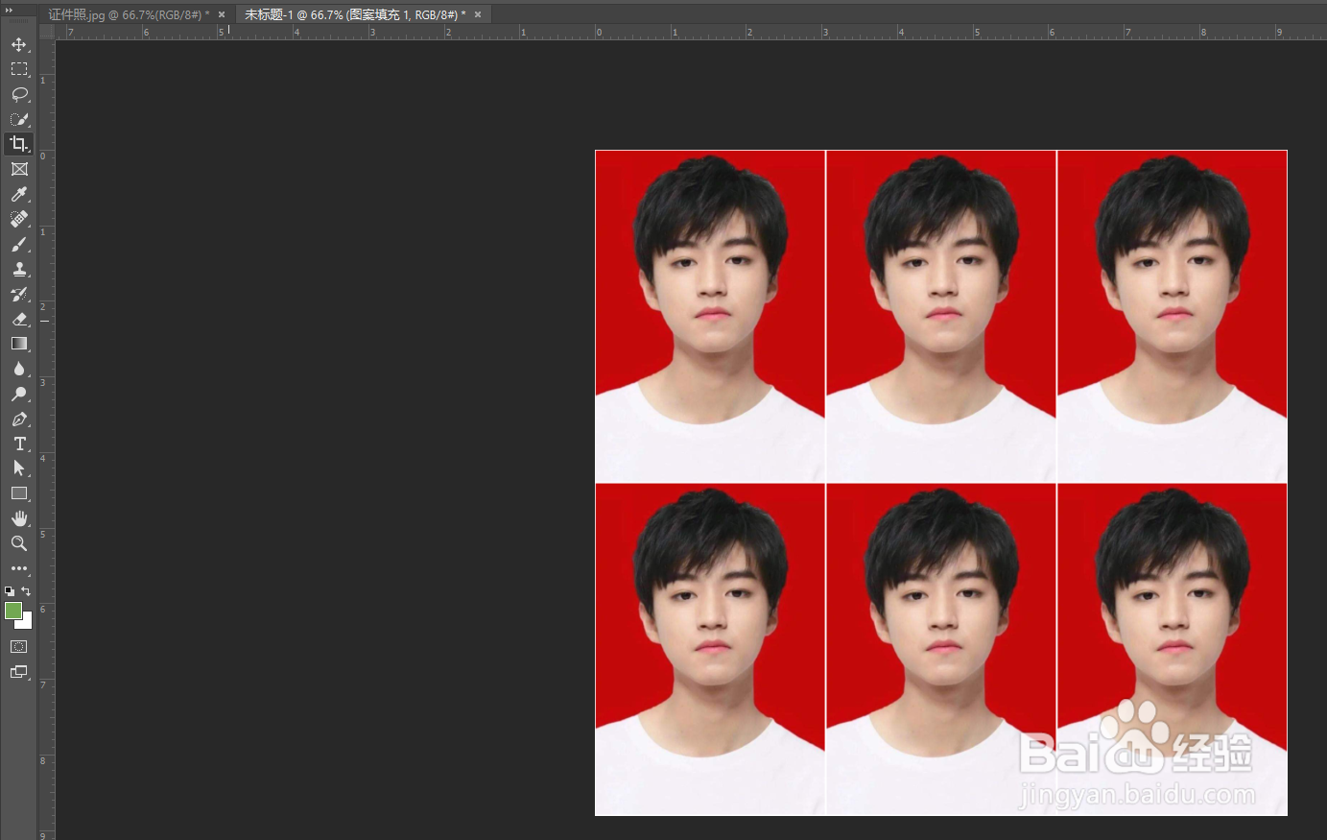
Task: Select the Spot Healing Brush tool
Action: coord(19,219)
